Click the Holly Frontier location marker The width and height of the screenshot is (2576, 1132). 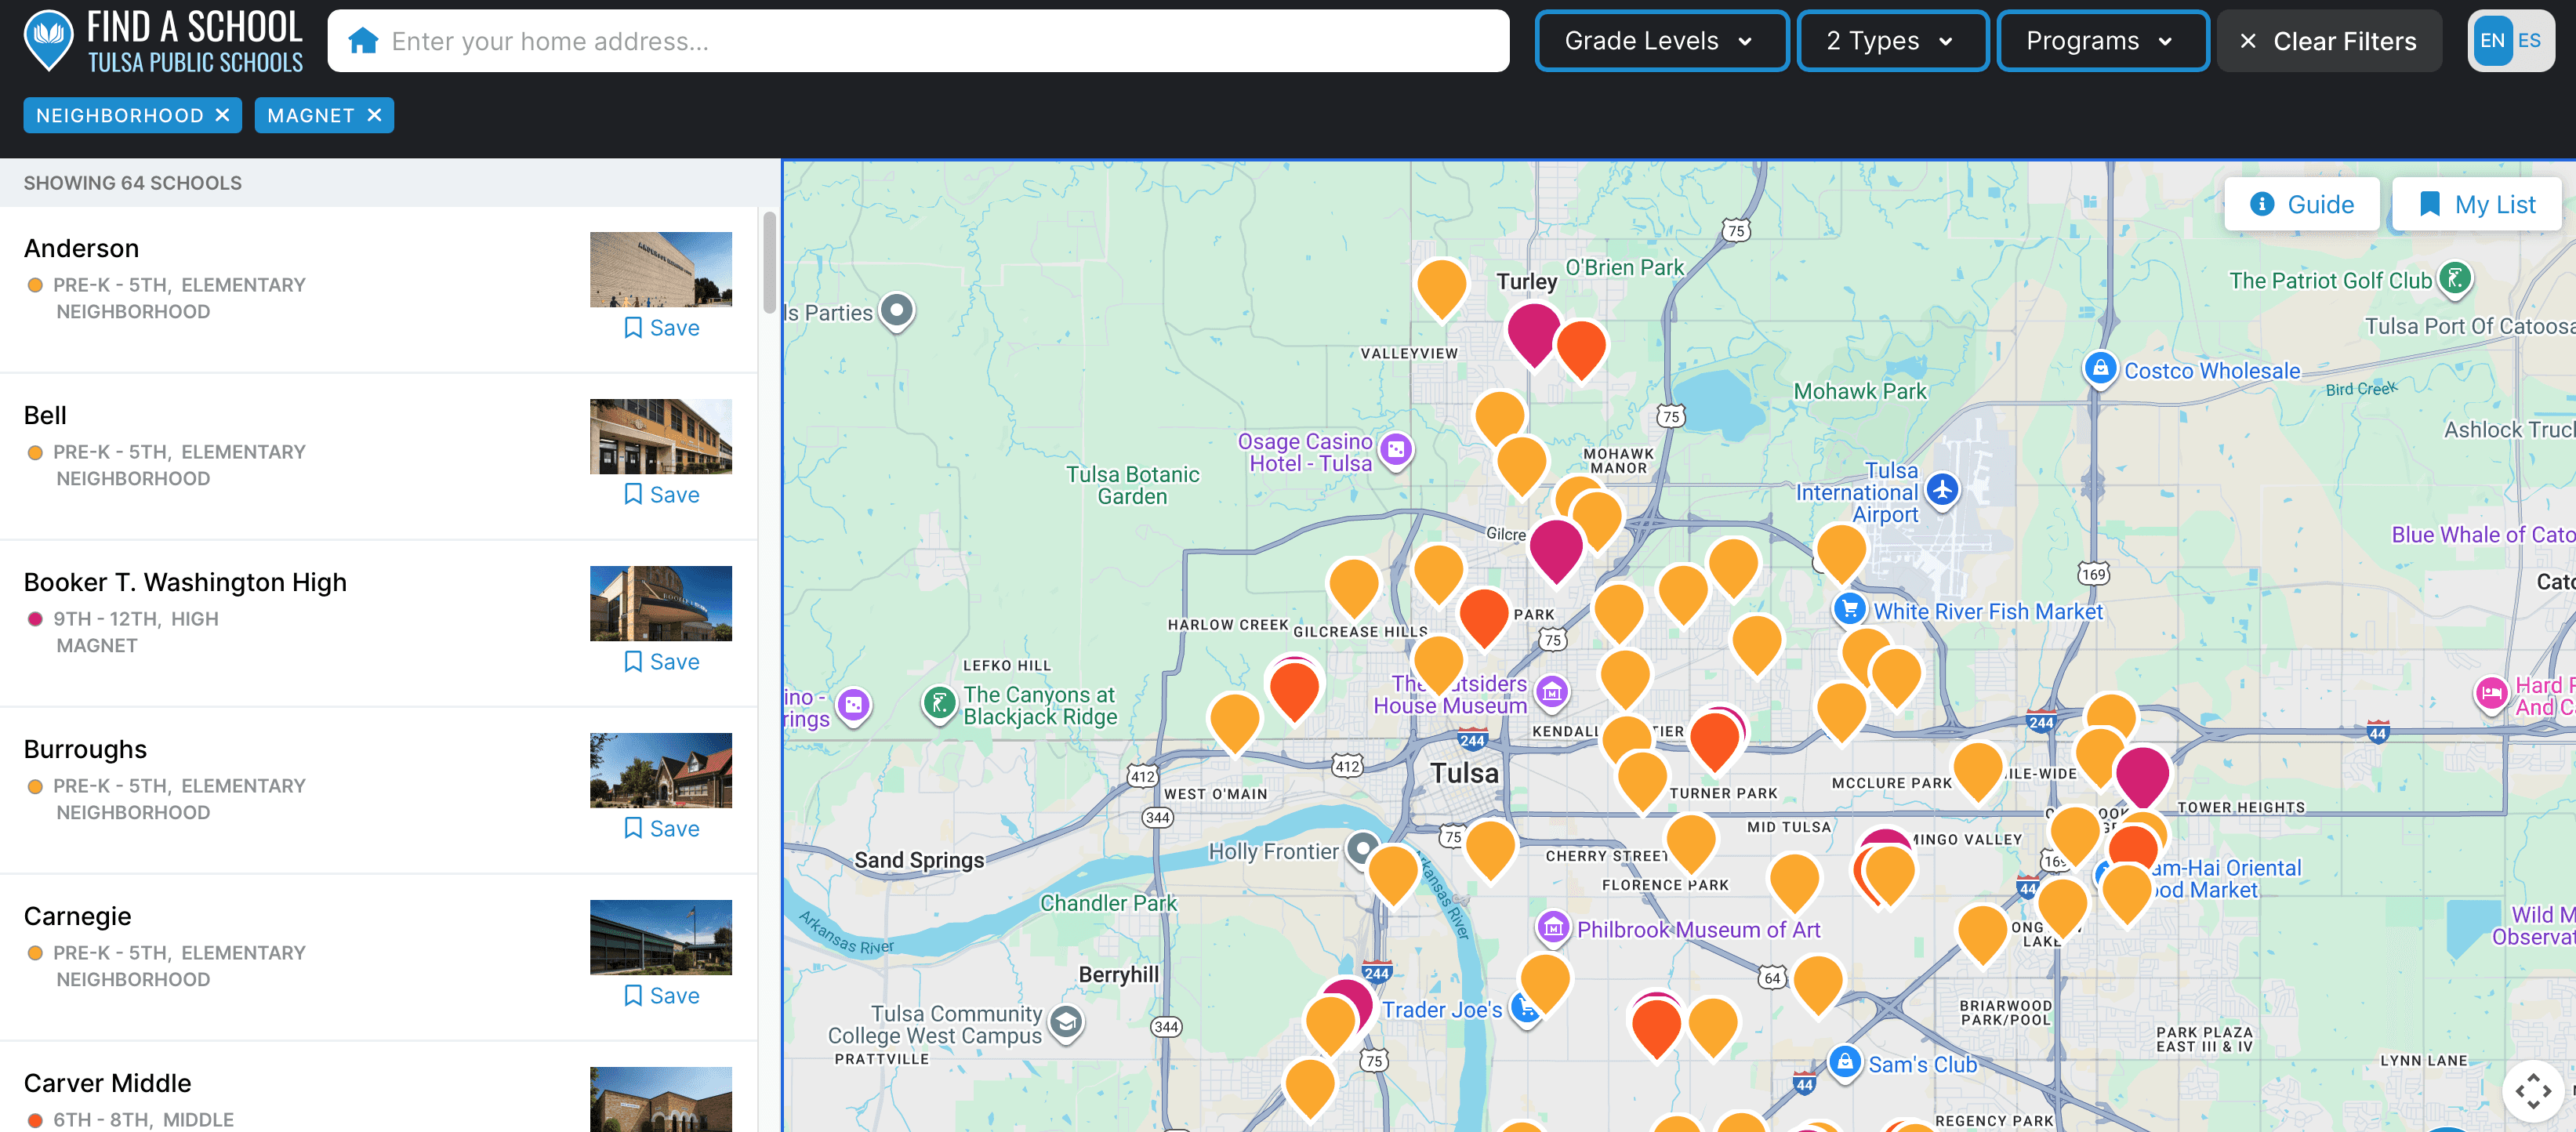pos(1361,849)
